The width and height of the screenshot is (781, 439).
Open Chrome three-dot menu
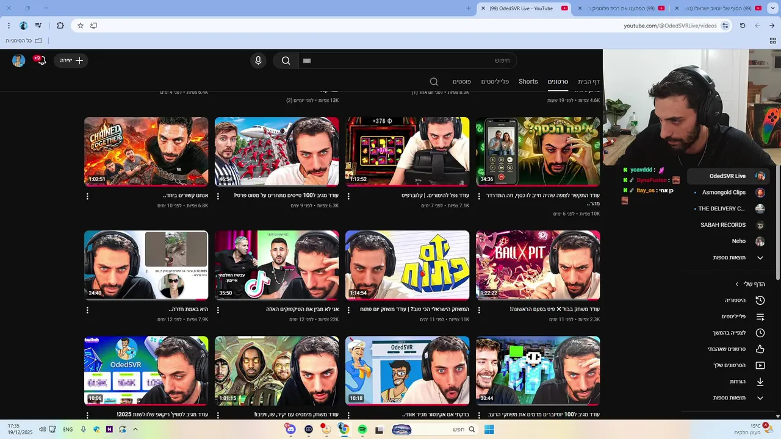tap(9, 26)
